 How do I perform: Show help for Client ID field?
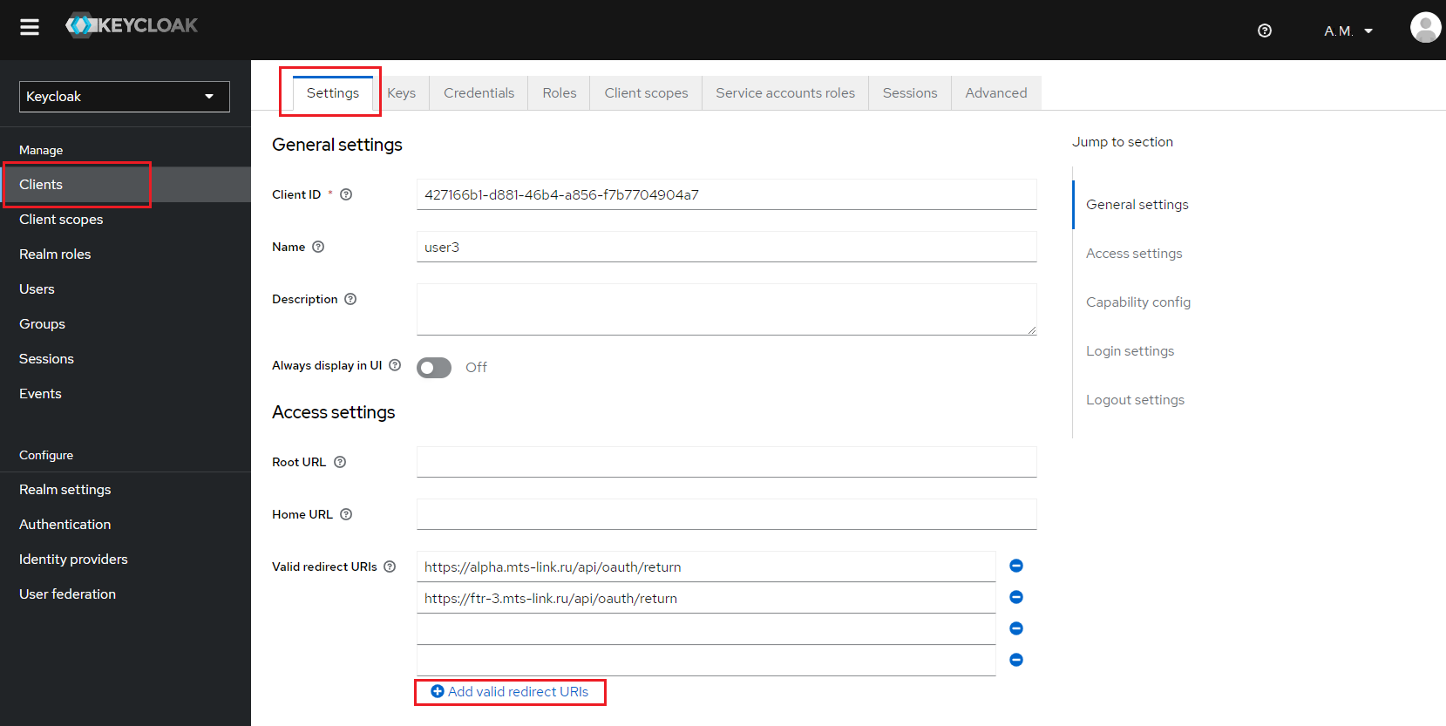346,194
